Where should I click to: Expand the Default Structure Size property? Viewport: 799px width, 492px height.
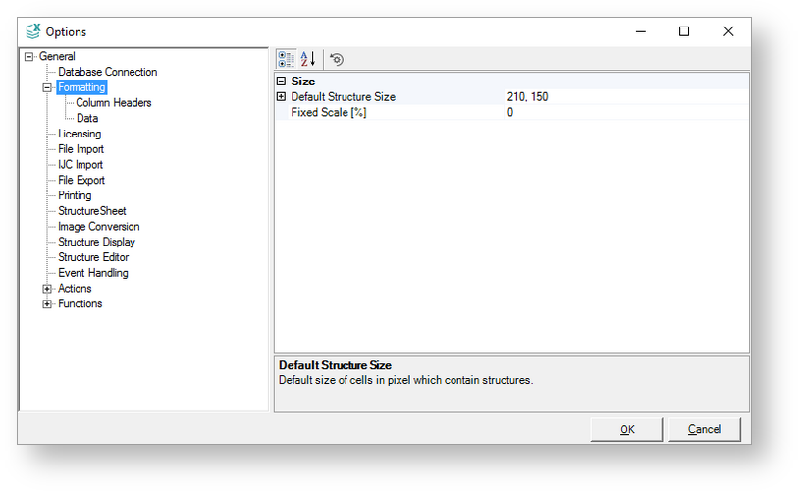pos(282,97)
